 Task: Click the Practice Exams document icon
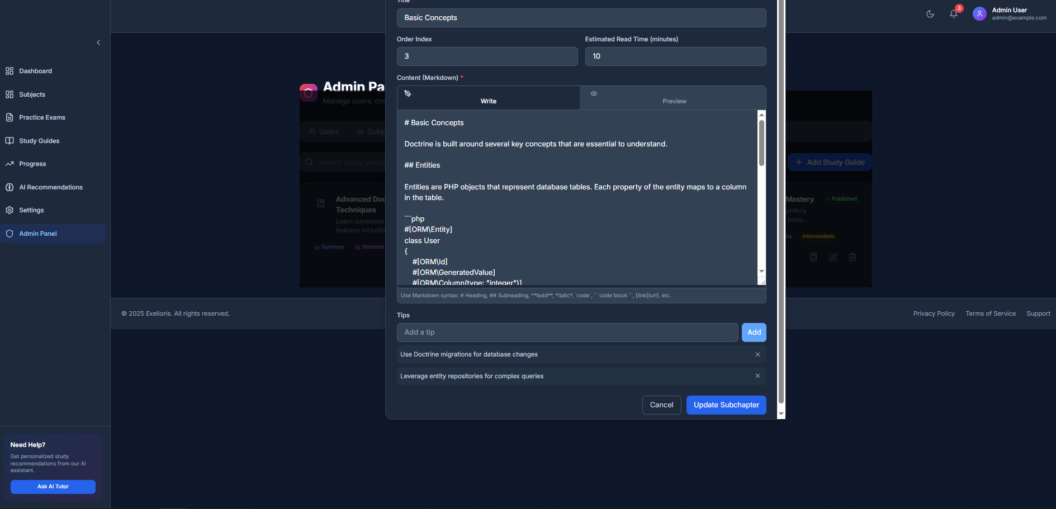(10, 117)
